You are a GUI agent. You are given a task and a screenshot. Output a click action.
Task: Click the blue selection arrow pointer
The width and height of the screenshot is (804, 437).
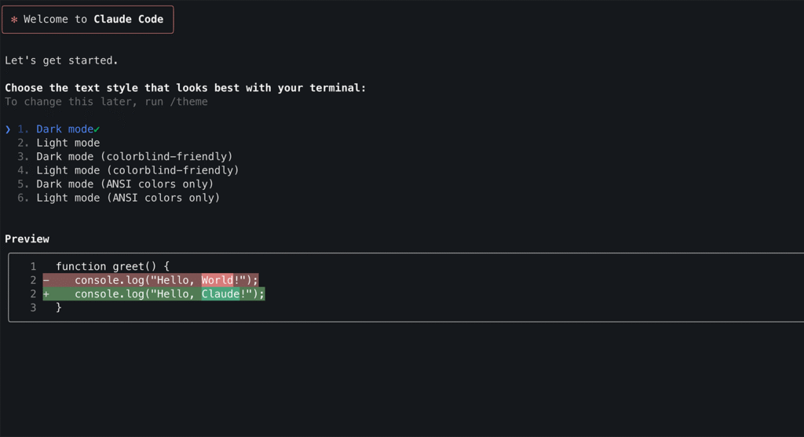pyautogui.click(x=8, y=129)
